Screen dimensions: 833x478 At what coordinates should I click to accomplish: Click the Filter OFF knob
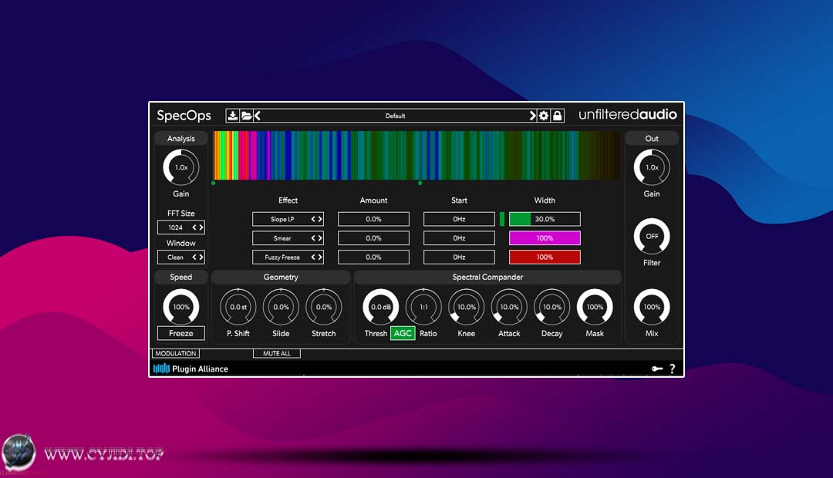pos(652,237)
